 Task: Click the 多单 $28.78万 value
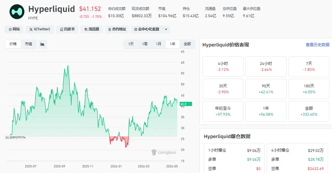click(x=316, y=159)
